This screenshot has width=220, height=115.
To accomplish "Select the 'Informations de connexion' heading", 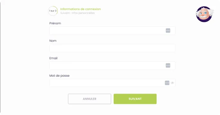I will point(80,9).
